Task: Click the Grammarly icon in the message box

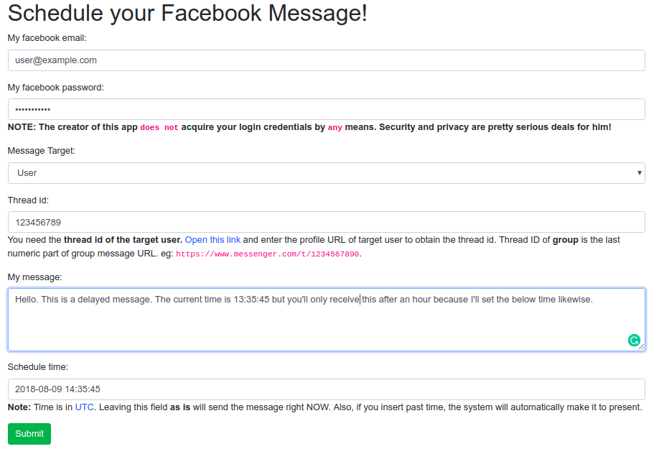Action: [x=634, y=341]
